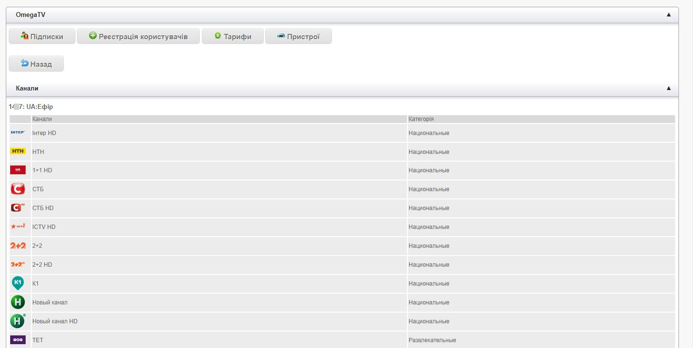
Task: Click the purple ТЕТ channel logo
Action: tap(17, 340)
